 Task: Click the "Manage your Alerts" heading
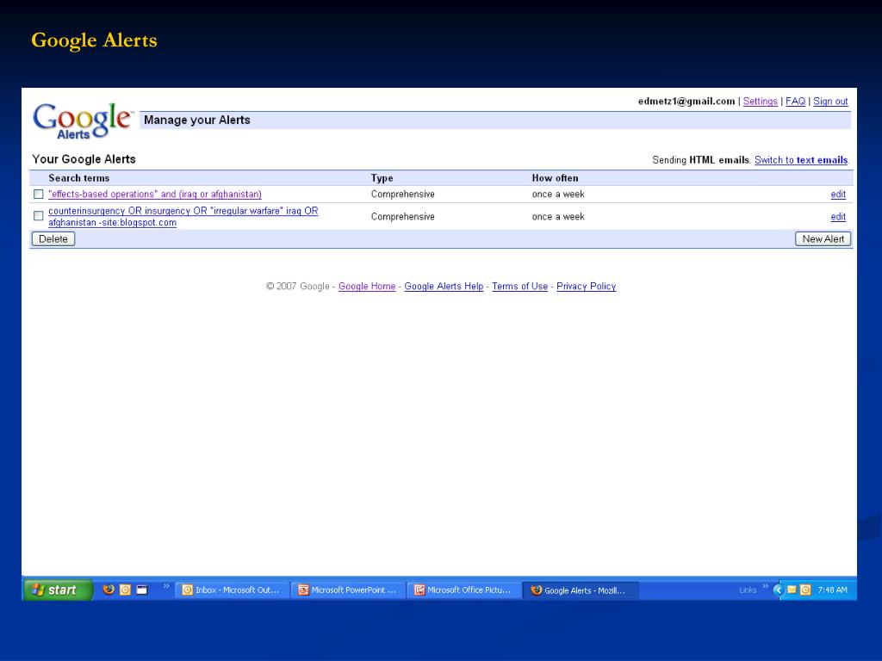(x=197, y=120)
